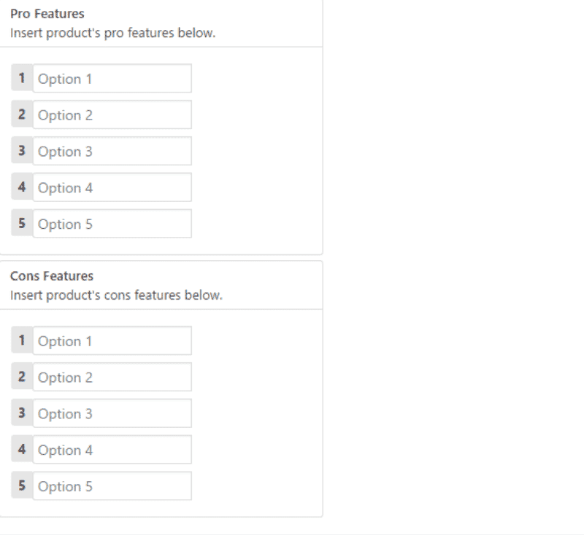
Task: Focus Option 5 field in Cons Features
Action: [112, 486]
